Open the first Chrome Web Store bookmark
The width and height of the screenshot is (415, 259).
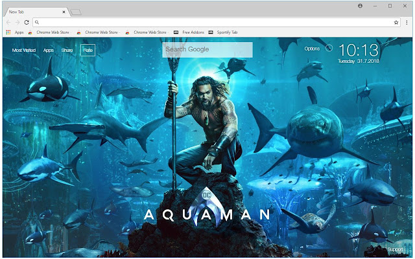pos(50,32)
